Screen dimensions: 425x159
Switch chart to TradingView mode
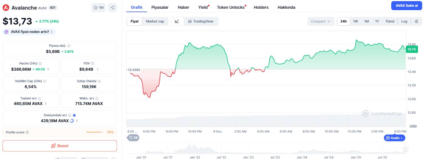[x=201, y=21]
